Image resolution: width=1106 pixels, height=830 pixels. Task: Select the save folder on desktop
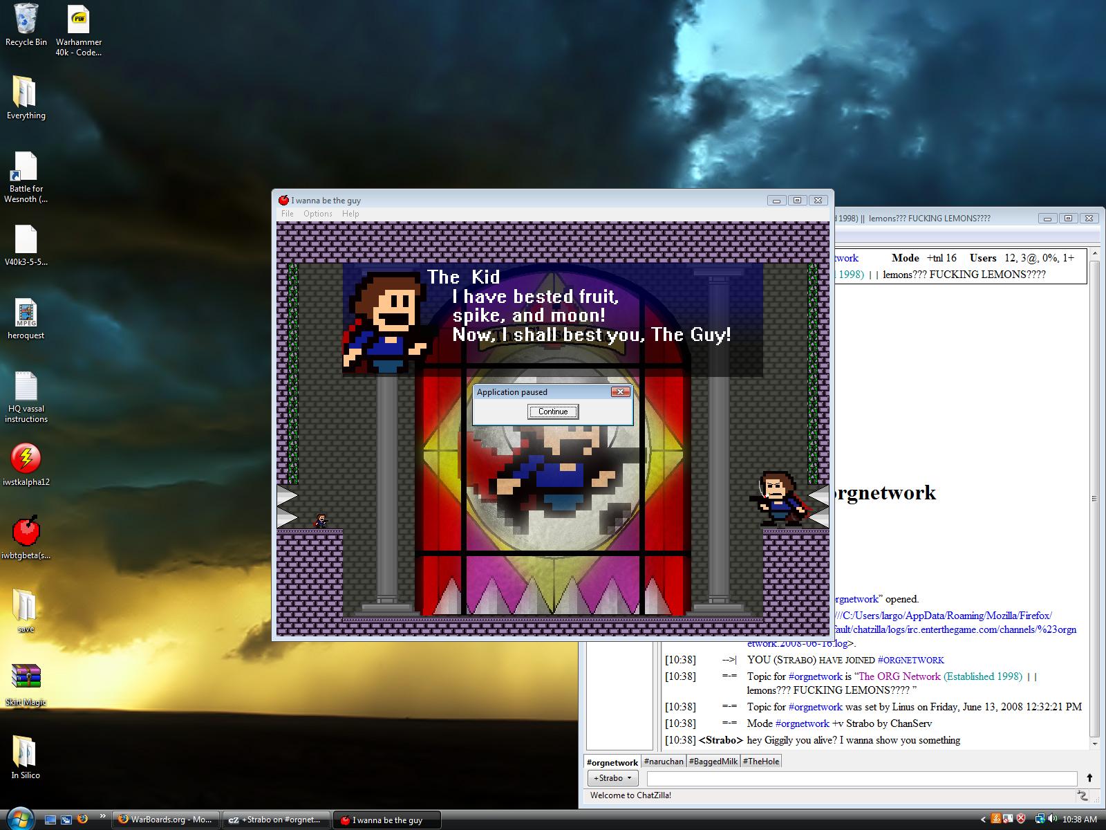26,611
